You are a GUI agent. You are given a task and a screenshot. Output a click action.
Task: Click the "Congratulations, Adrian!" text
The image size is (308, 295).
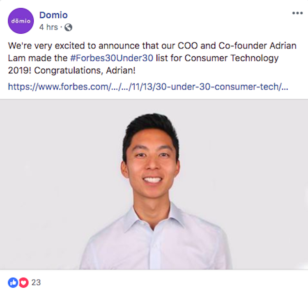click(85, 71)
